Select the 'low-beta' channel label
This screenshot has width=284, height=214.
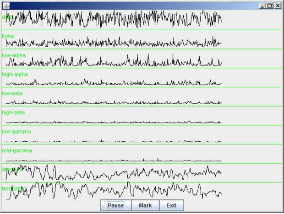pyautogui.click(x=12, y=93)
